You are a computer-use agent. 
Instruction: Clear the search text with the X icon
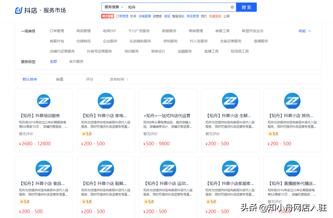(x=232, y=7)
